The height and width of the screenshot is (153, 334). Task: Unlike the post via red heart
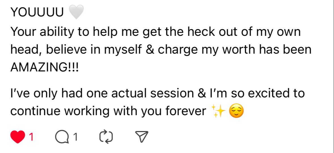(x=18, y=137)
